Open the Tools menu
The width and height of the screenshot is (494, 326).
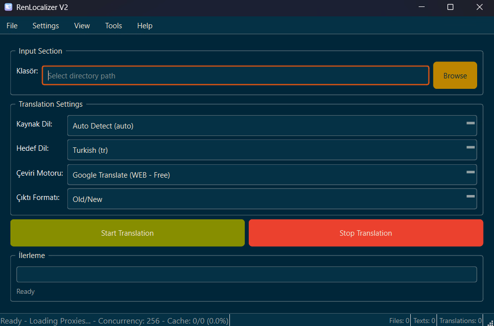(x=113, y=26)
